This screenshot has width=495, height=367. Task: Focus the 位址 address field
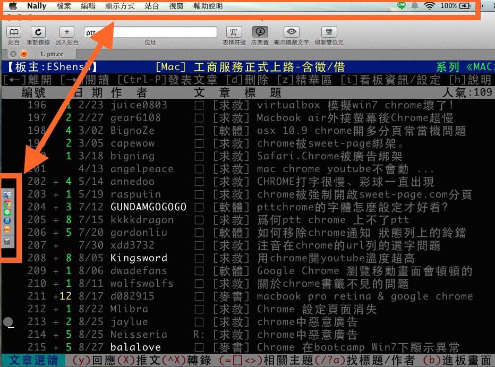coord(150,32)
